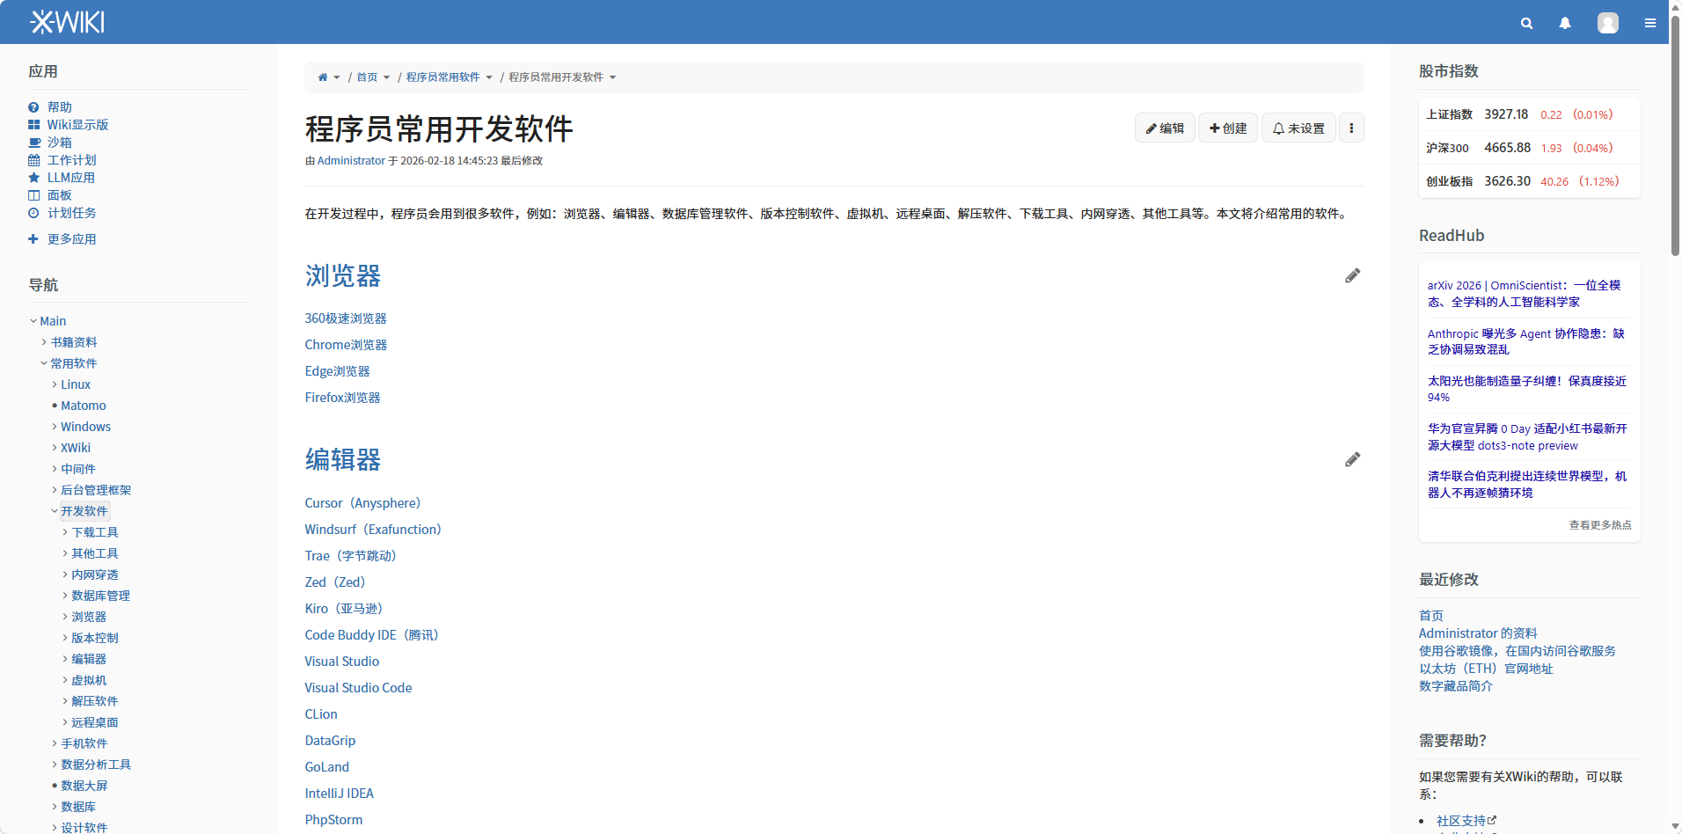Expand 程序员常用开发软件 breadcrumb dropdown caret
Image resolution: width=1682 pixels, height=834 pixels.
click(612, 77)
